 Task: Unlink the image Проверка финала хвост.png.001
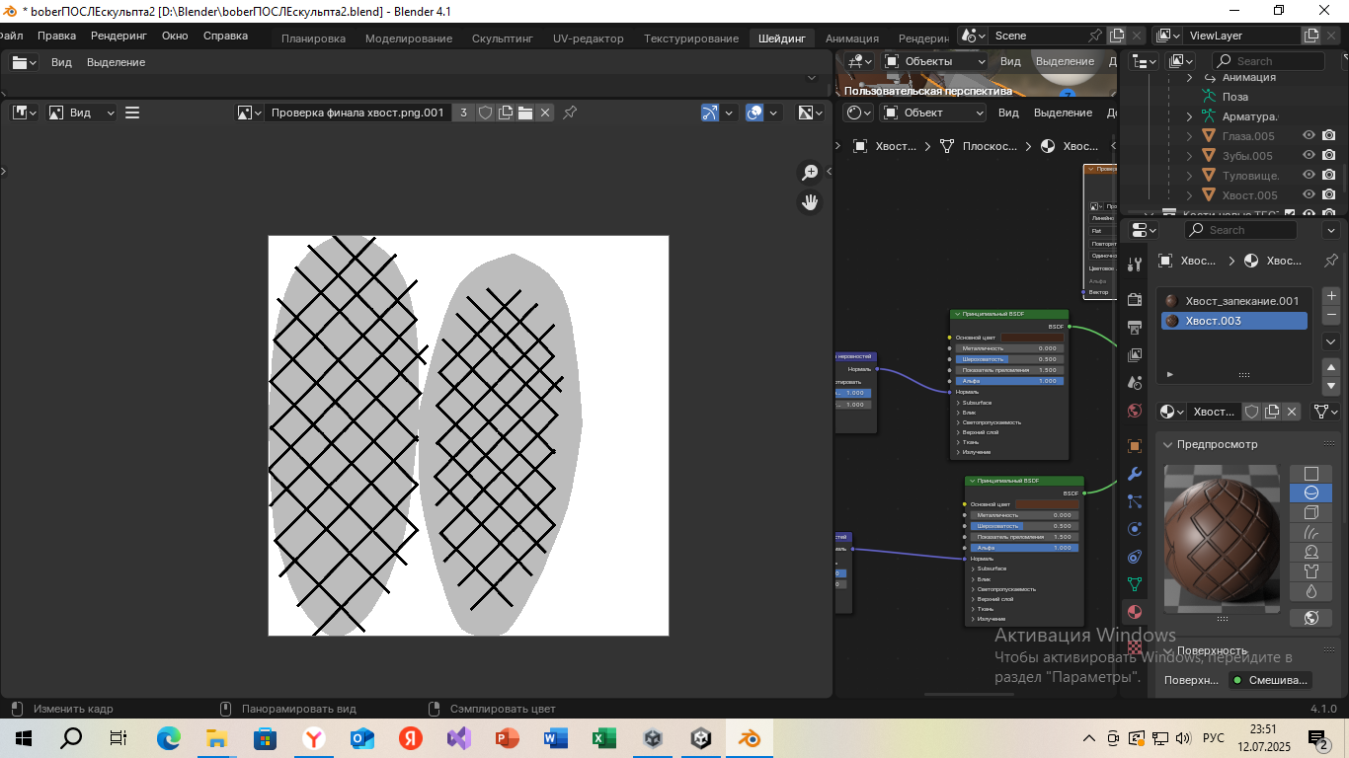545,113
